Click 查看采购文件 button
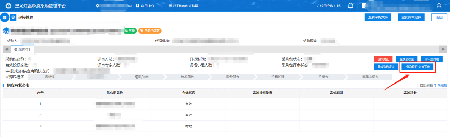 click(378, 17)
